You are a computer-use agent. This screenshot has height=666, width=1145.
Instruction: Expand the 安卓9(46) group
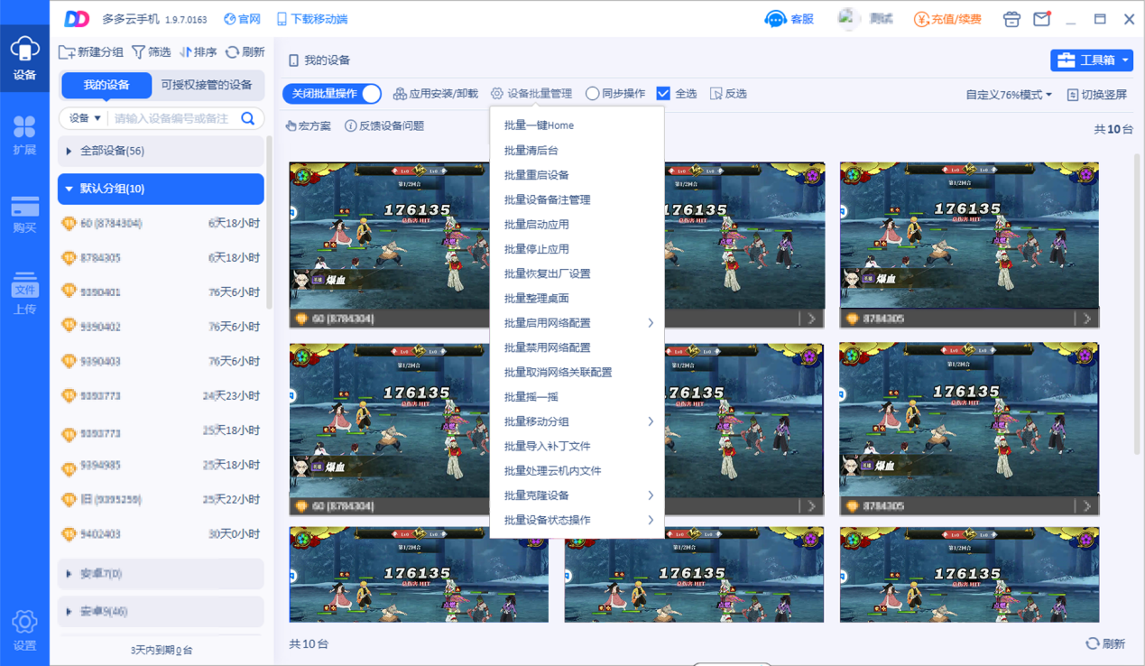(161, 612)
